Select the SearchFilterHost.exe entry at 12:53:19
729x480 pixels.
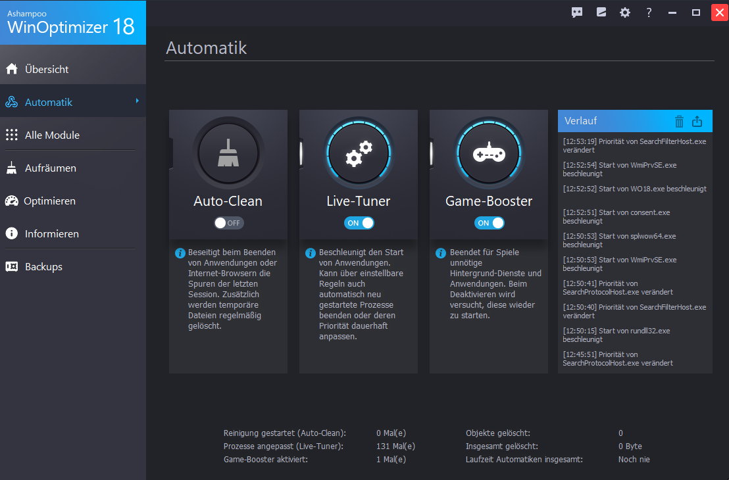click(634, 145)
